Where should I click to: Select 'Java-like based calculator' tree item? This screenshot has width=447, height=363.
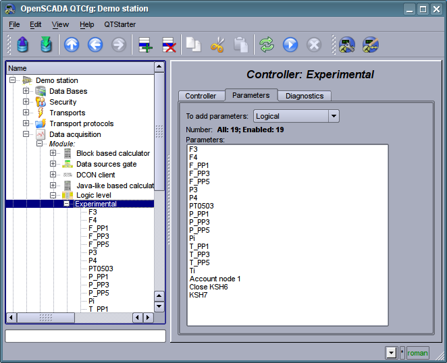(x=115, y=186)
